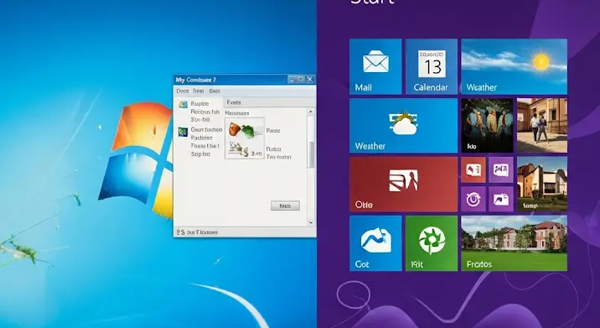Select the Sop hio entry
This screenshot has width=600, height=328.
point(200,154)
